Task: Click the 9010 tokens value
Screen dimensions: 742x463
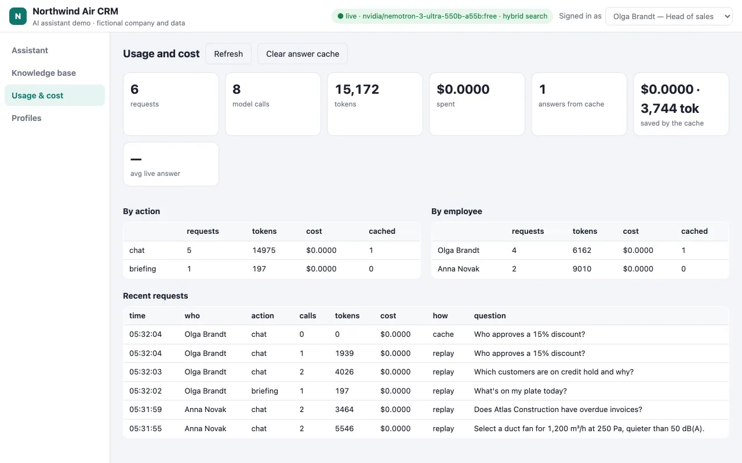Action: tap(583, 269)
